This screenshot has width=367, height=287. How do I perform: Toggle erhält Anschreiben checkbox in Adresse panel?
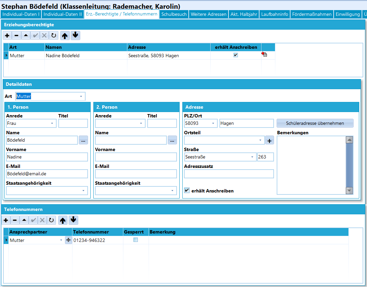[187, 190]
